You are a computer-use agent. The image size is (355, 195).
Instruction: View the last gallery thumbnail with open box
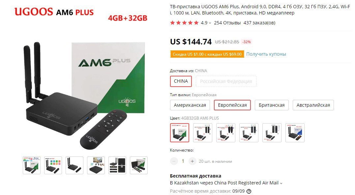point(139,165)
